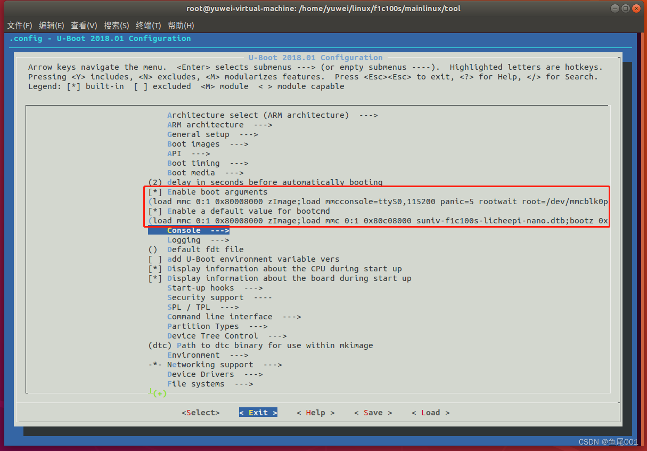
Task: Click the < Help > button
Action: click(x=315, y=412)
